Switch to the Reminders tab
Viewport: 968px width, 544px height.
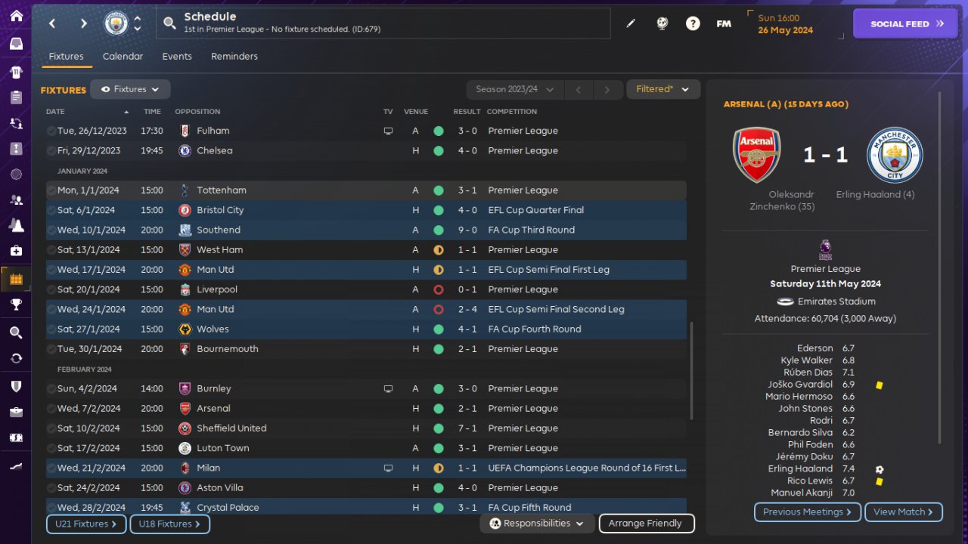pos(234,57)
